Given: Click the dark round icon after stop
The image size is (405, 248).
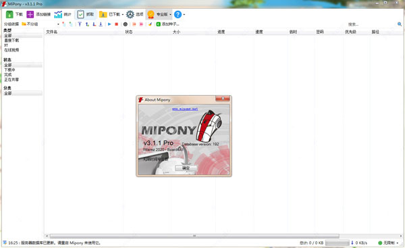Looking at the screenshot, I should point(126,24).
